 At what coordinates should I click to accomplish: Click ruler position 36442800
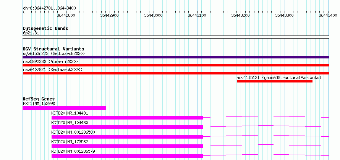click(x=66, y=15)
